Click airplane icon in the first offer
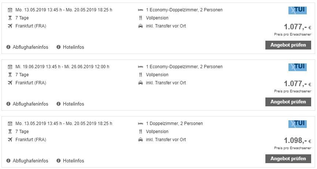Screen dimensions: 317x169 point(10,26)
